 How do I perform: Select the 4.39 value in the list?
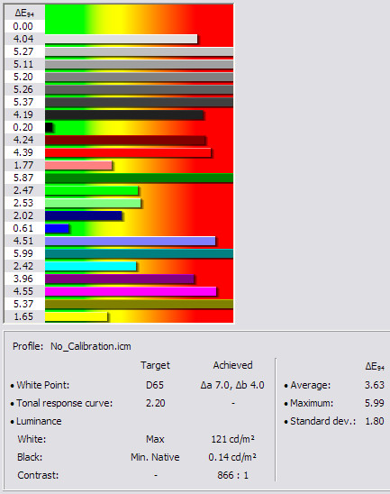(x=23, y=152)
